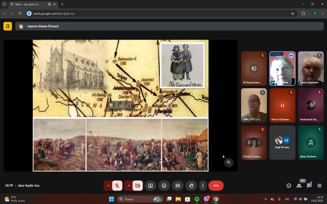Select Діма Любчич participant tile
This screenshot has width=327, height=204.
pyautogui.click(x=311, y=142)
